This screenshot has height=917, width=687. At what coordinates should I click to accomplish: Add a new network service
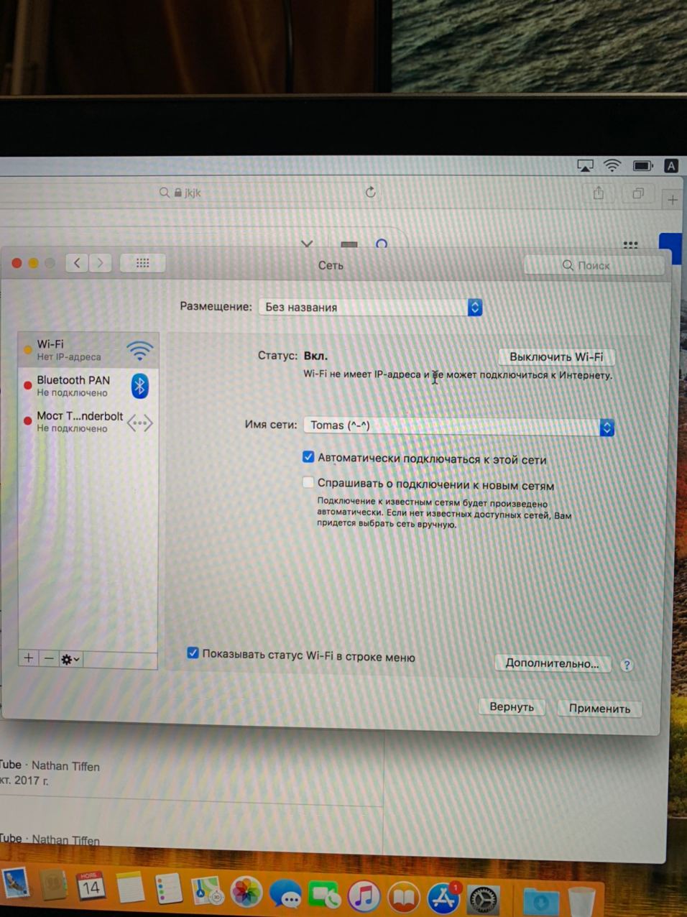point(29,658)
